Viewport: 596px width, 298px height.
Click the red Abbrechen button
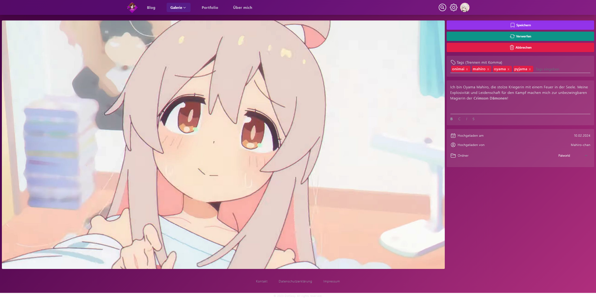point(520,47)
